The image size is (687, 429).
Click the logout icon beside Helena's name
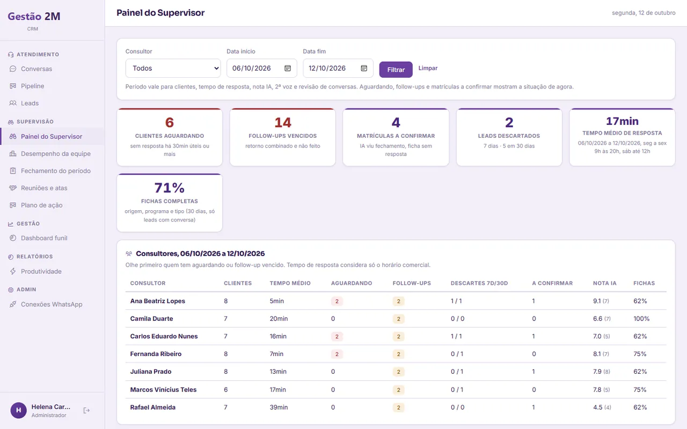tap(86, 410)
